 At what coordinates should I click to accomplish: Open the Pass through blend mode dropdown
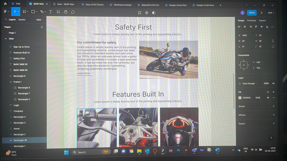click(250, 84)
